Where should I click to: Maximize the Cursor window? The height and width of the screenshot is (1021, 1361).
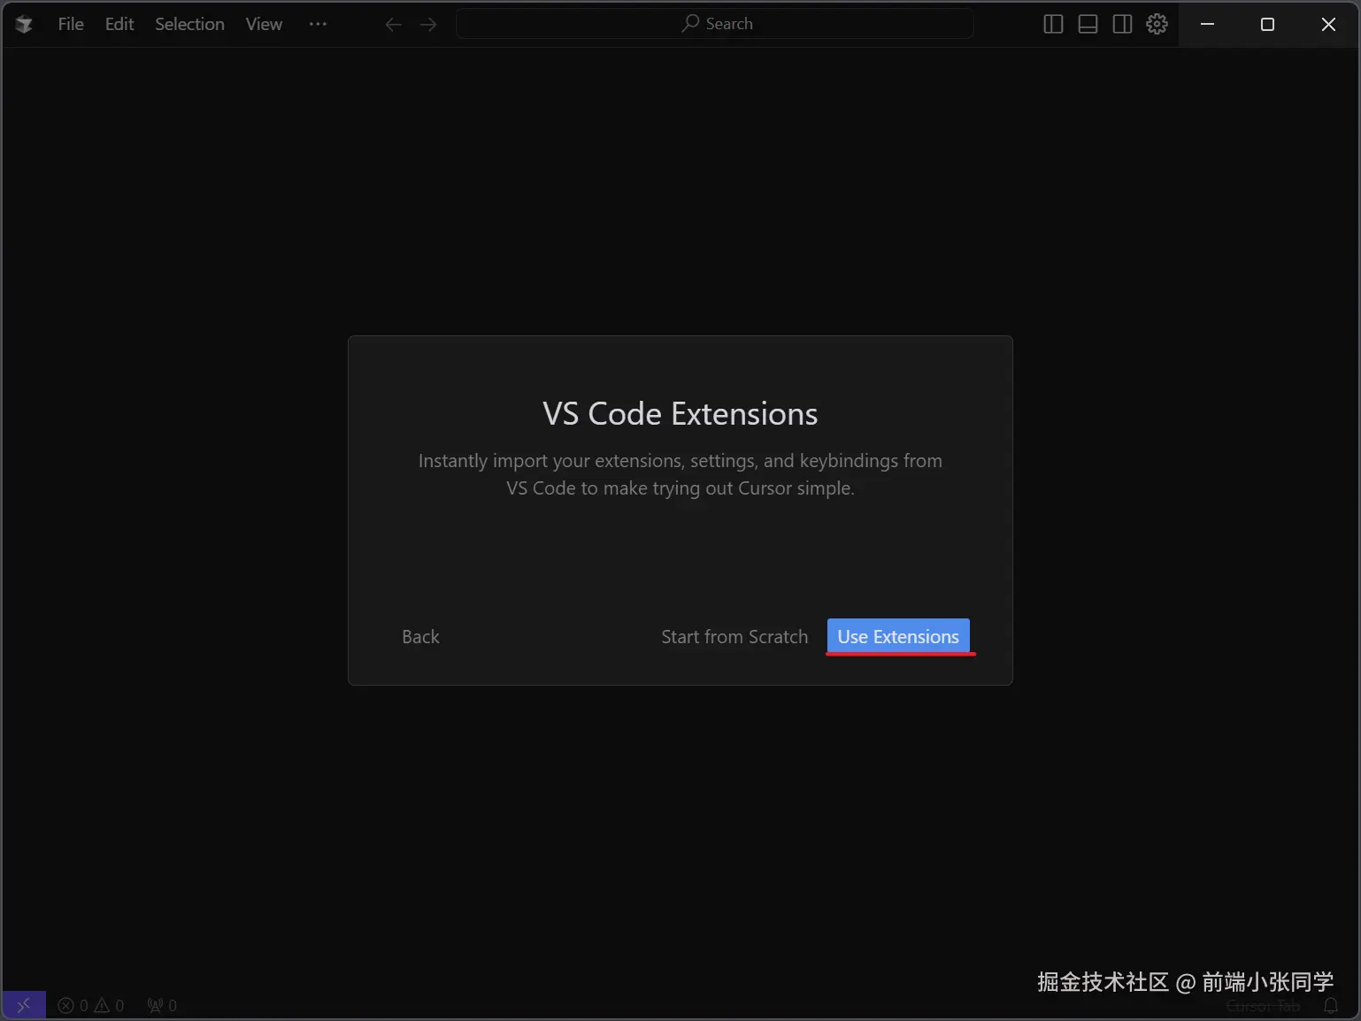point(1267,24)
